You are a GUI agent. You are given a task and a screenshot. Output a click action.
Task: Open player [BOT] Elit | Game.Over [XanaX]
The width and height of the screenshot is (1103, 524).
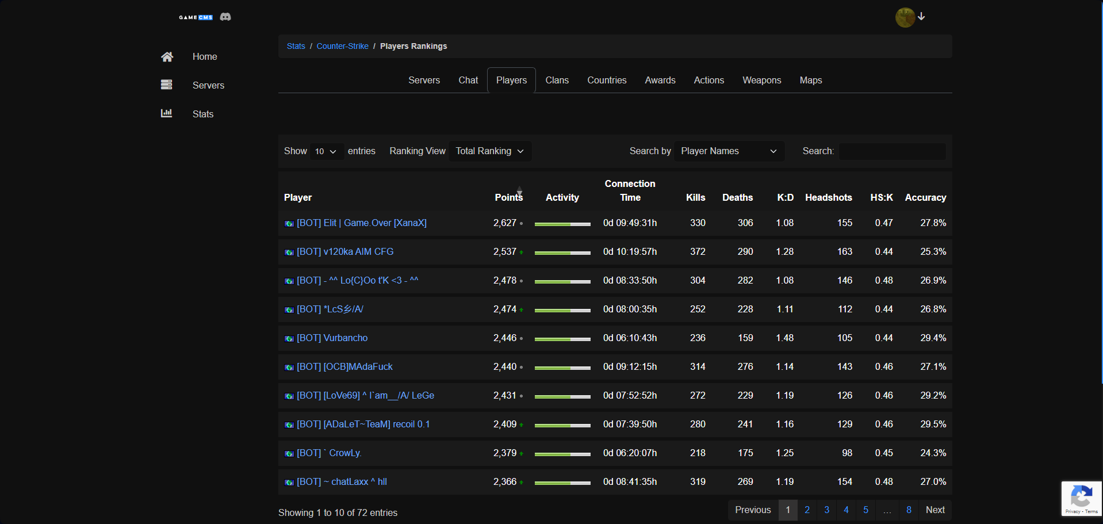pos(362,223)
